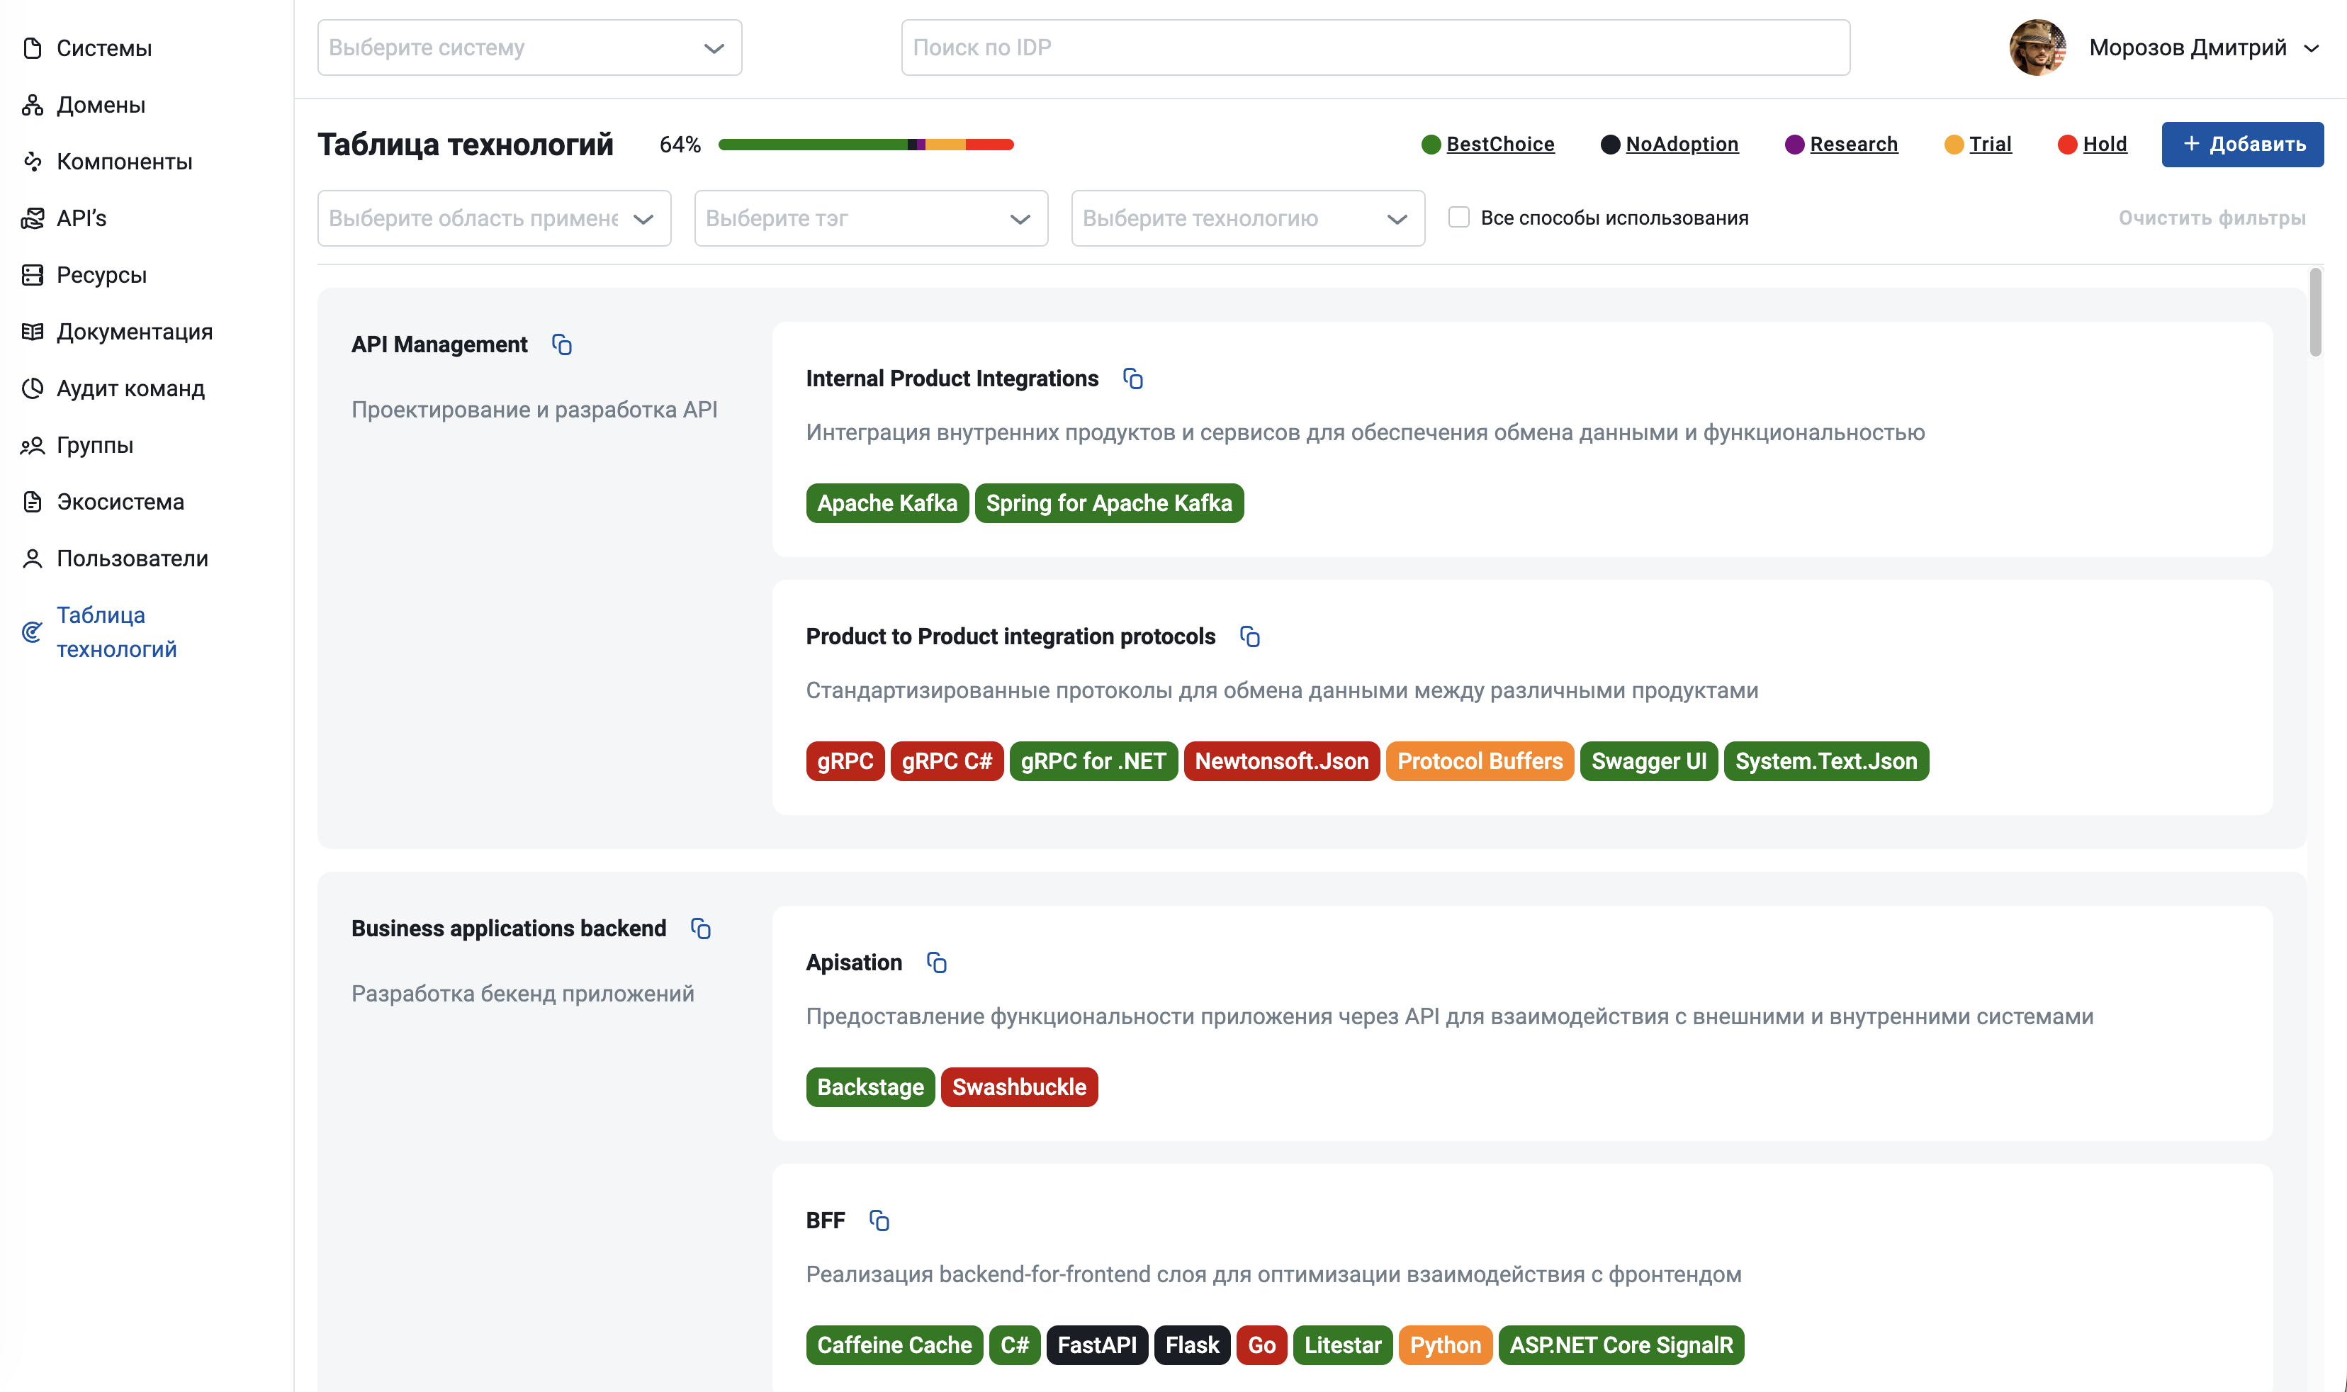Focus the 'Поиск по IDP' search field
Viewport: 2347px width, 1392px height.
1375,47
